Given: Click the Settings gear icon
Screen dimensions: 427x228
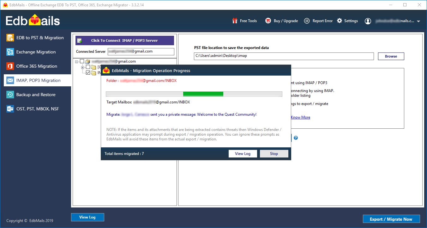Looking at the screenshot, I should point(340,21).
